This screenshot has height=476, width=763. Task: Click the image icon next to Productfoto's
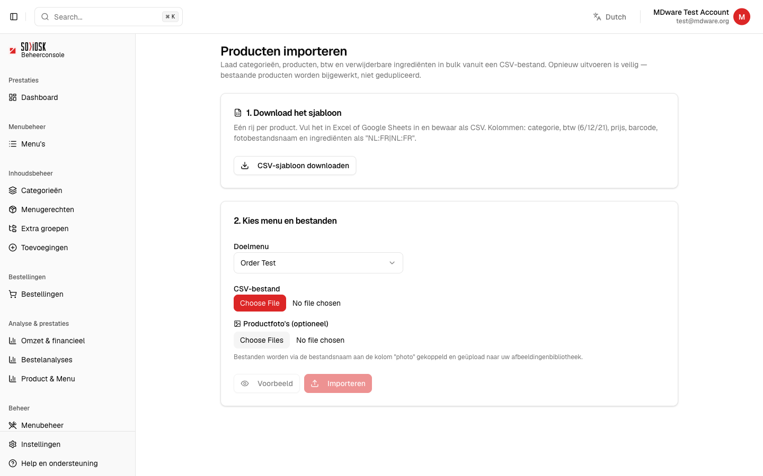click(237, 324)
